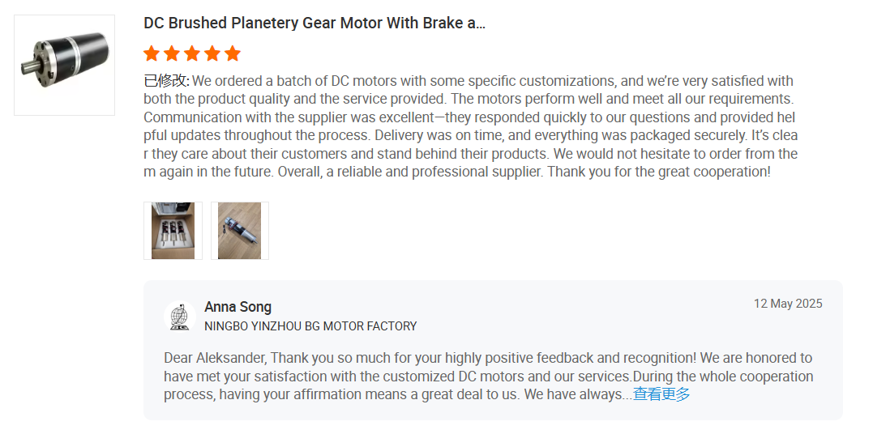This screenshot has height=434, width=873.
Task: Click the seller's globe logo avatar
Action: tap(179, 316)
